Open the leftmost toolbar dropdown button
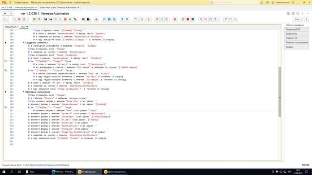The image size is (312, 175). (x=5, y=19)
